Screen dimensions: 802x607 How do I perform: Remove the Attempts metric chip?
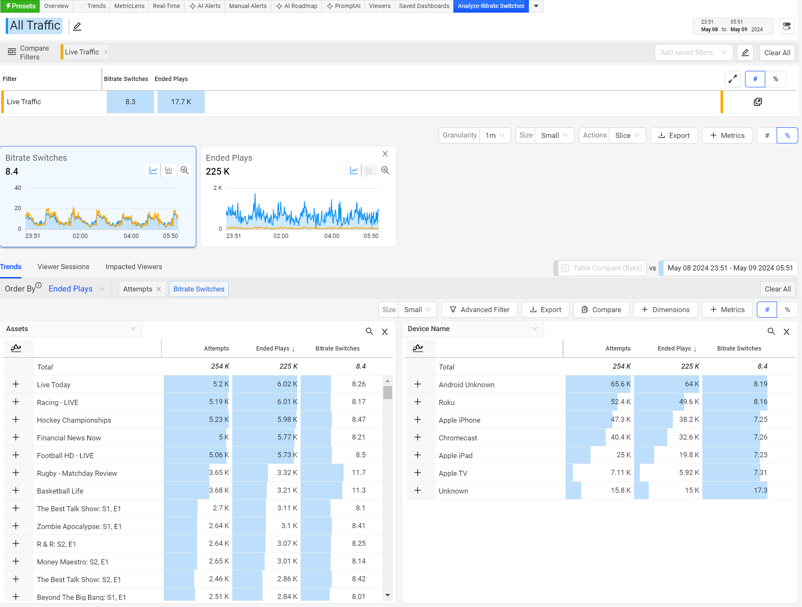(x=159, y=289)
